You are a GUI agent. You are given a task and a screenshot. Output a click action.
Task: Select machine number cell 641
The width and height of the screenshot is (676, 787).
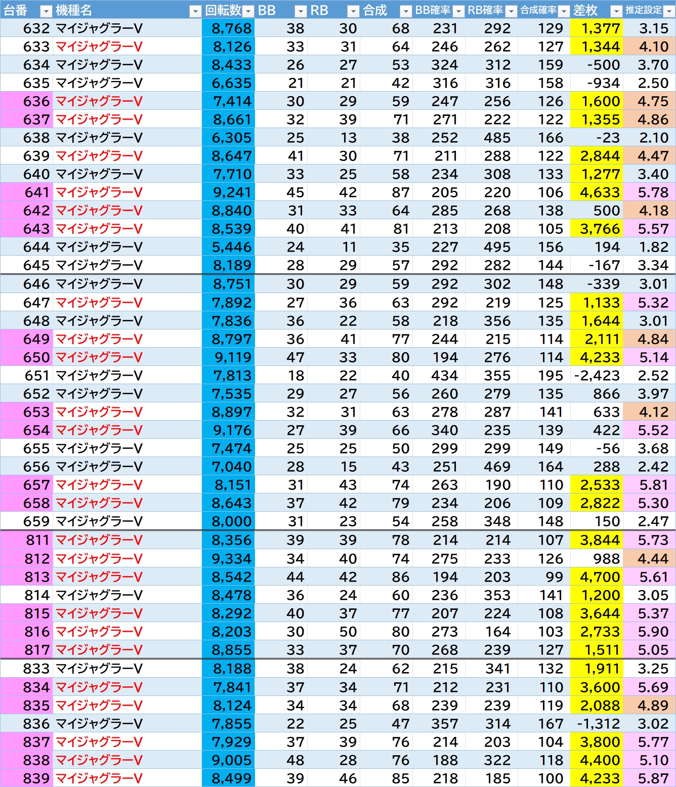point(36,192)
